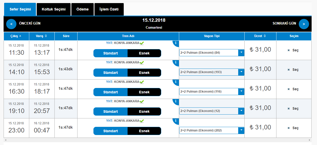Switch 23:00 train fare to Esnek

pyautogui.click(x=144, y=131)
